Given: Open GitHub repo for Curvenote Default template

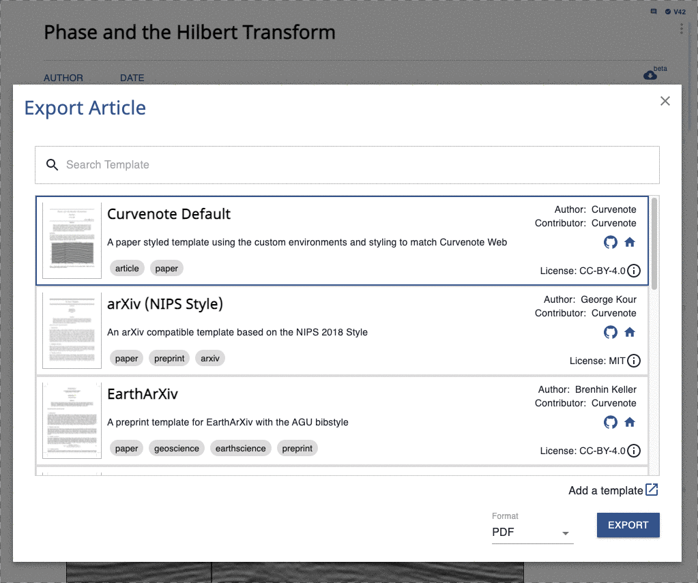Looking at the screenshot, I should (x=610, y=242).
